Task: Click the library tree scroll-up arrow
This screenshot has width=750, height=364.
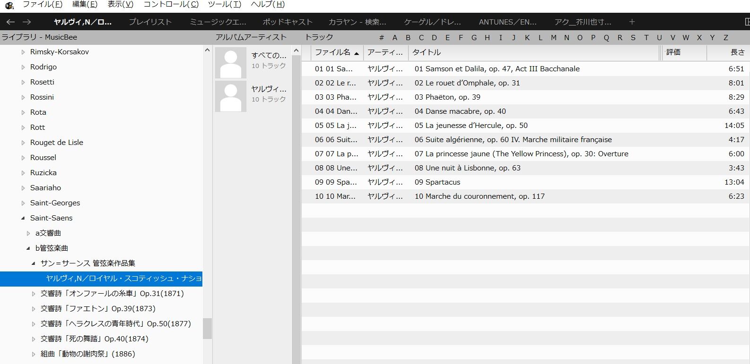Action: pyautogui.click(x=207, y=50)
